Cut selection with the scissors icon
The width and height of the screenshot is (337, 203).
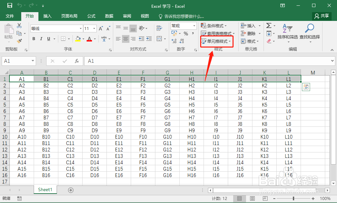pos(19,26)
